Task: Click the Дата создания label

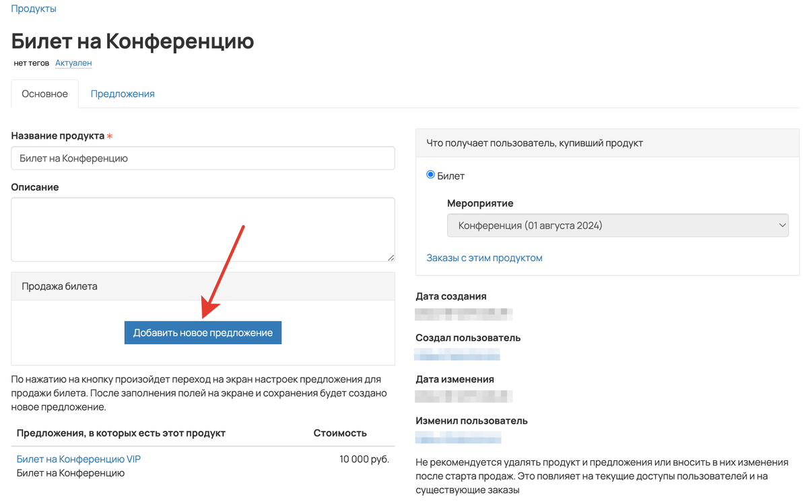Action: (451, 296)
